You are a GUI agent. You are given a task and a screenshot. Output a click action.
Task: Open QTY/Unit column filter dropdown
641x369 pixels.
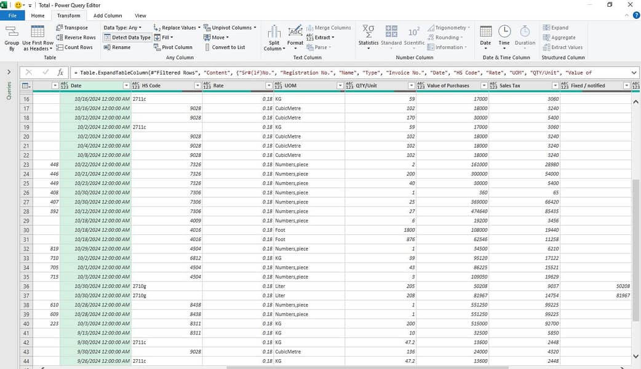coord(412,85)
